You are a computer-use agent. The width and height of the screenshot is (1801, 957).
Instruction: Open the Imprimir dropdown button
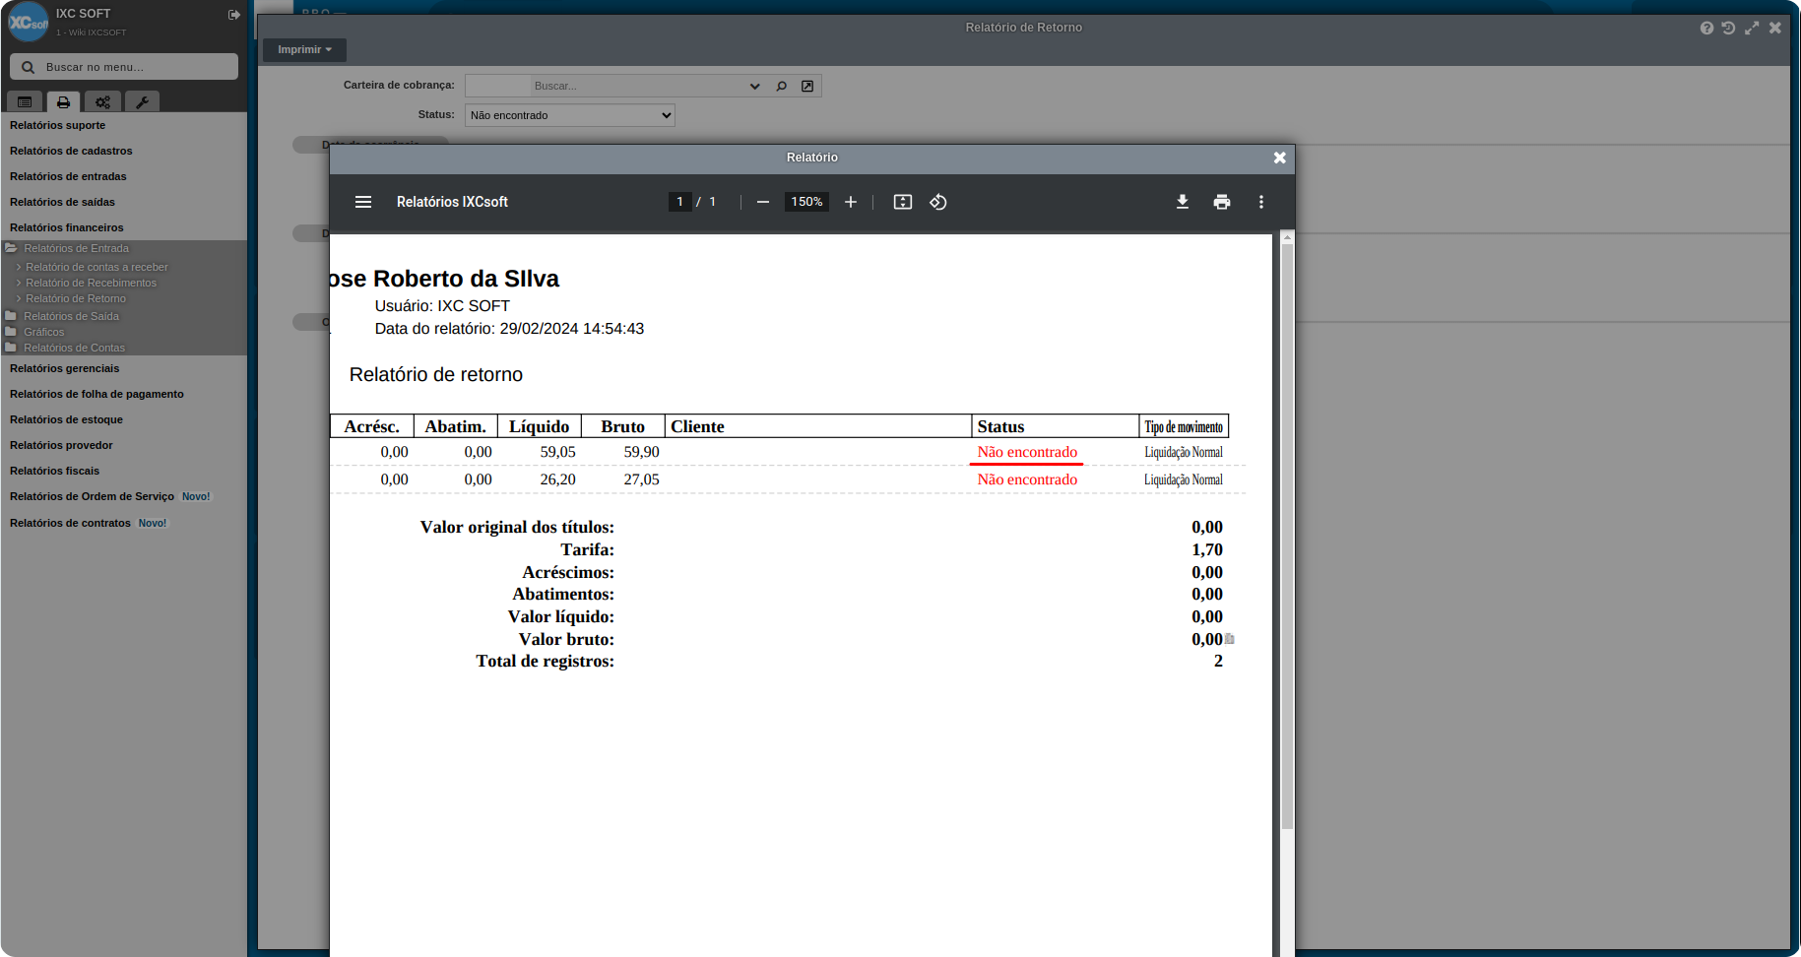pos(304,49)
